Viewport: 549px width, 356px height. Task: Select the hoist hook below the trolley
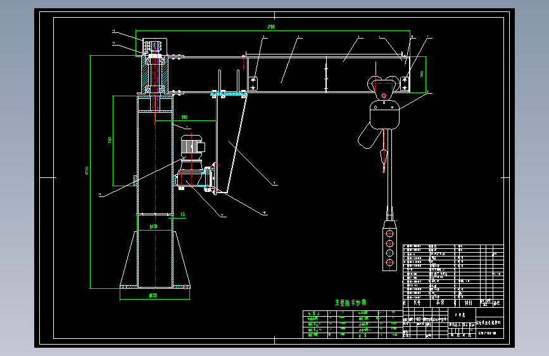pos(384,160)
